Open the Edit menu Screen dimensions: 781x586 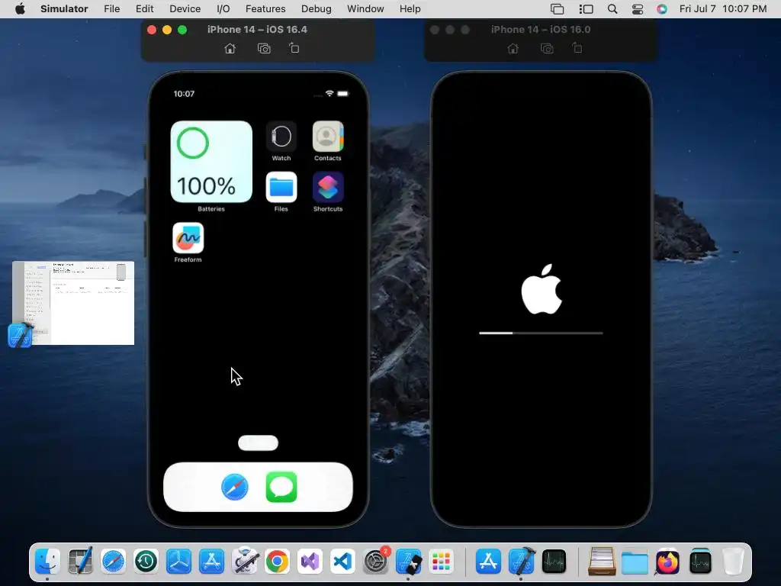coord(144,9)
